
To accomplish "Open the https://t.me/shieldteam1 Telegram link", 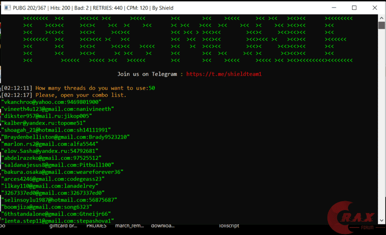I will 224,74.
